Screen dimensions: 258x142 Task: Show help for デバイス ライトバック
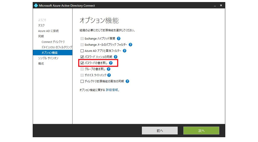pos(109,75)
